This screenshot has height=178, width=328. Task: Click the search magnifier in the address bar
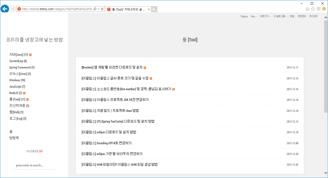[x=95, y=9]
